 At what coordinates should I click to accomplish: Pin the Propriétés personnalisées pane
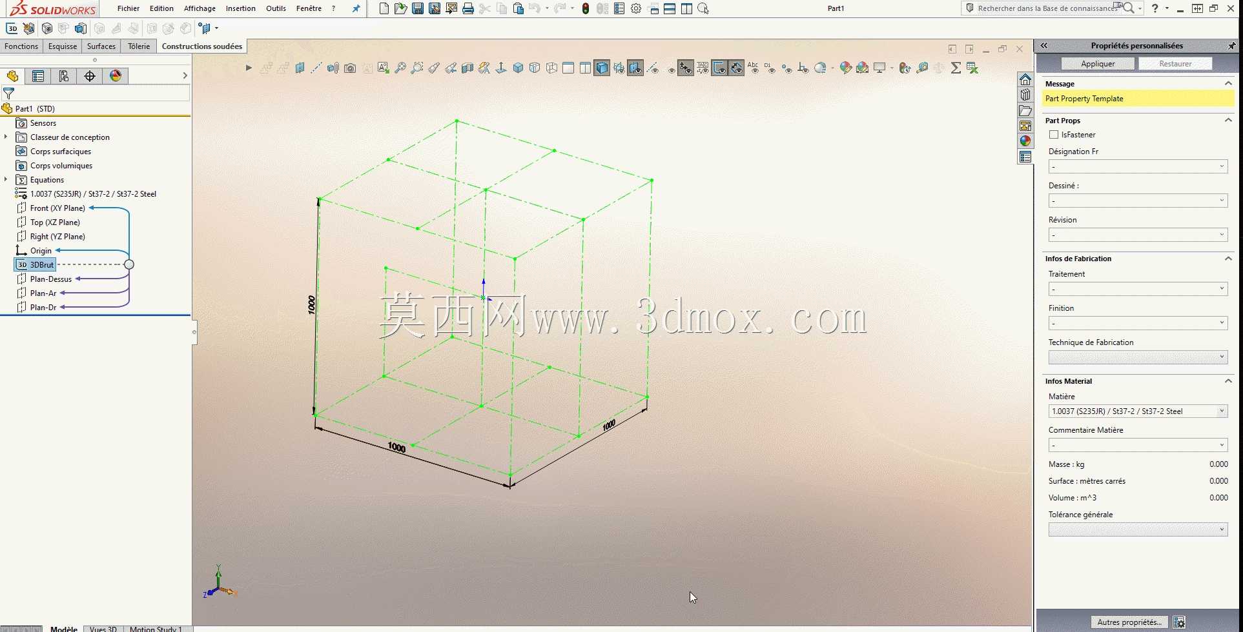pyautogui.click(x=1231, y=46)
